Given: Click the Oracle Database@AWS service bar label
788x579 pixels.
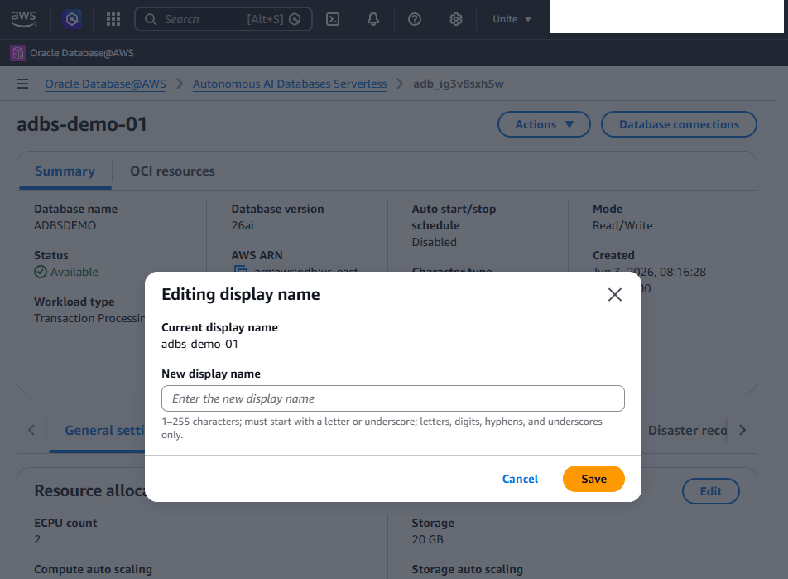Looking at the screenshot, I should click(82, 53).
